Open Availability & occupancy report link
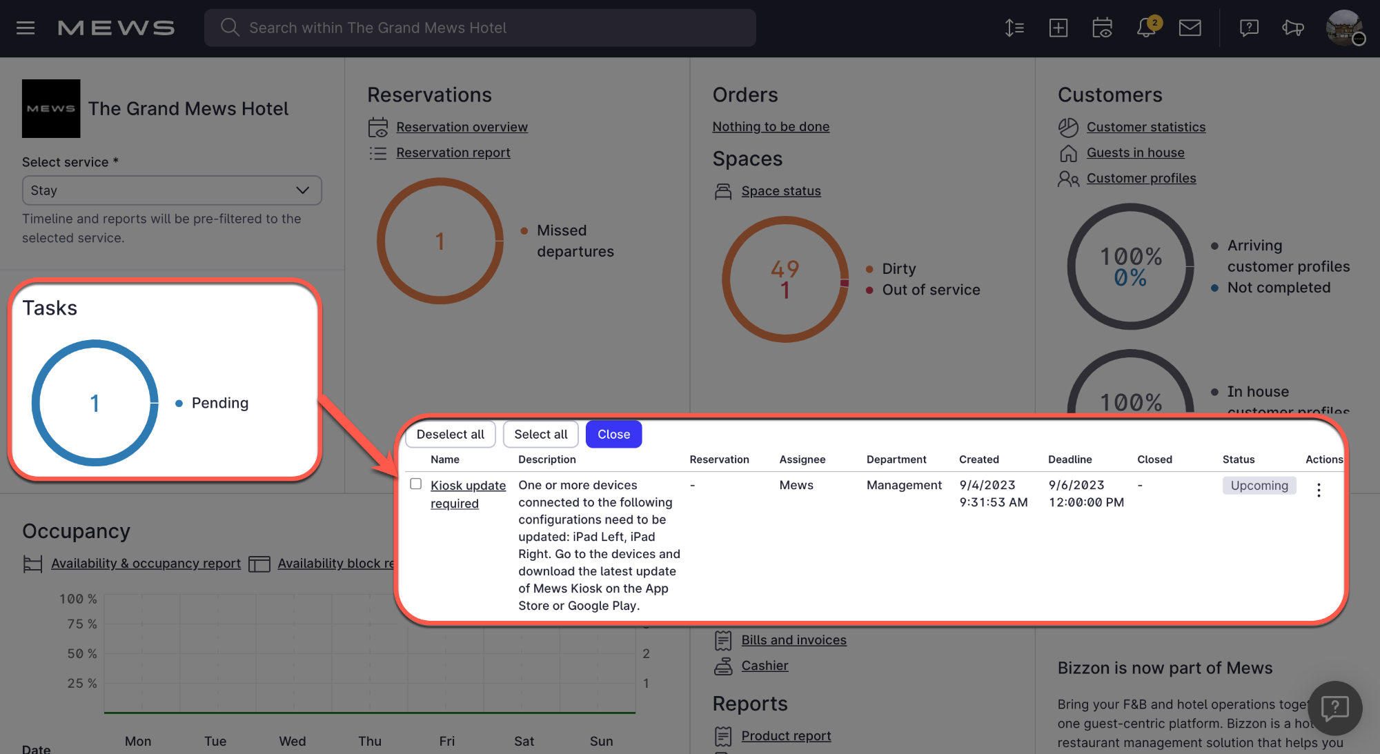This screenshot has height=754, width=1380. (x=146, y=564)
